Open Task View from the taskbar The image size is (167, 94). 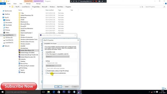tap(43, 92)
